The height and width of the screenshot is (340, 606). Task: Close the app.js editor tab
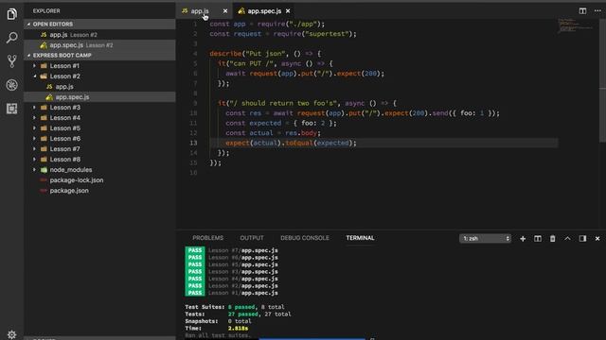225,11
